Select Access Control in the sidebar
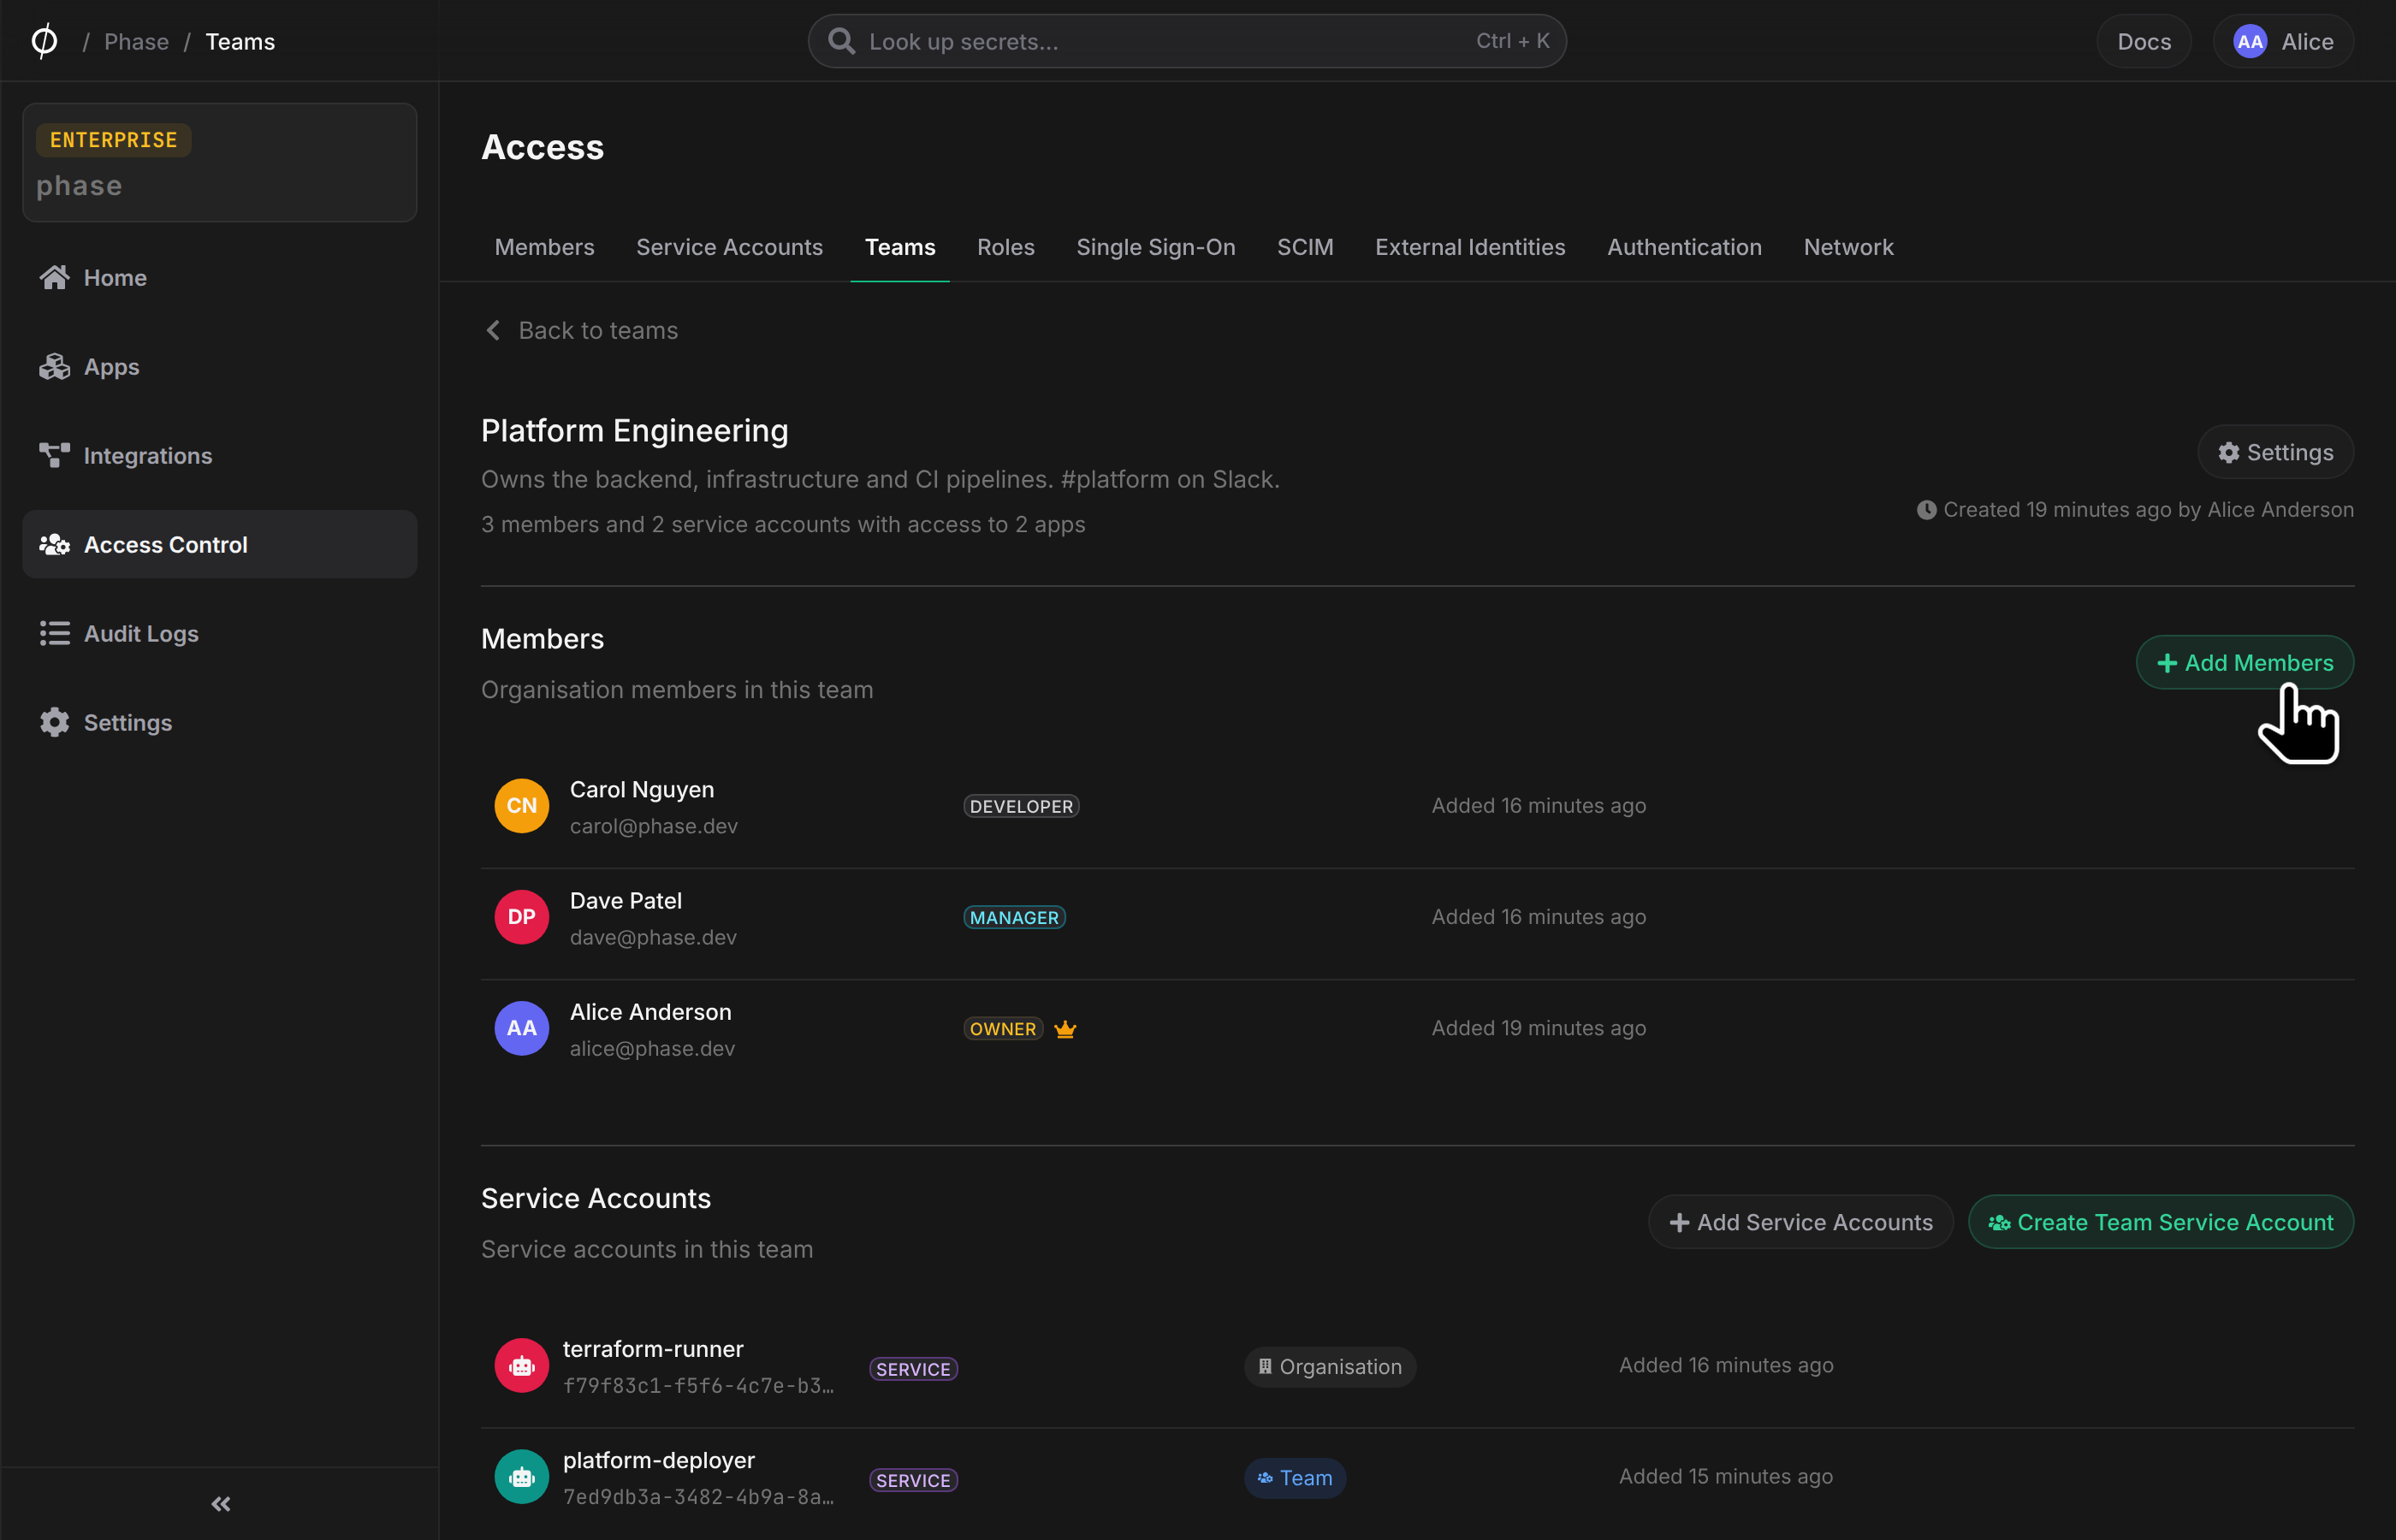Viewport: 2396px width, 1540px height. coord(219,544)
